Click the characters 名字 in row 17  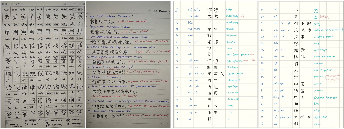[213, 112]
